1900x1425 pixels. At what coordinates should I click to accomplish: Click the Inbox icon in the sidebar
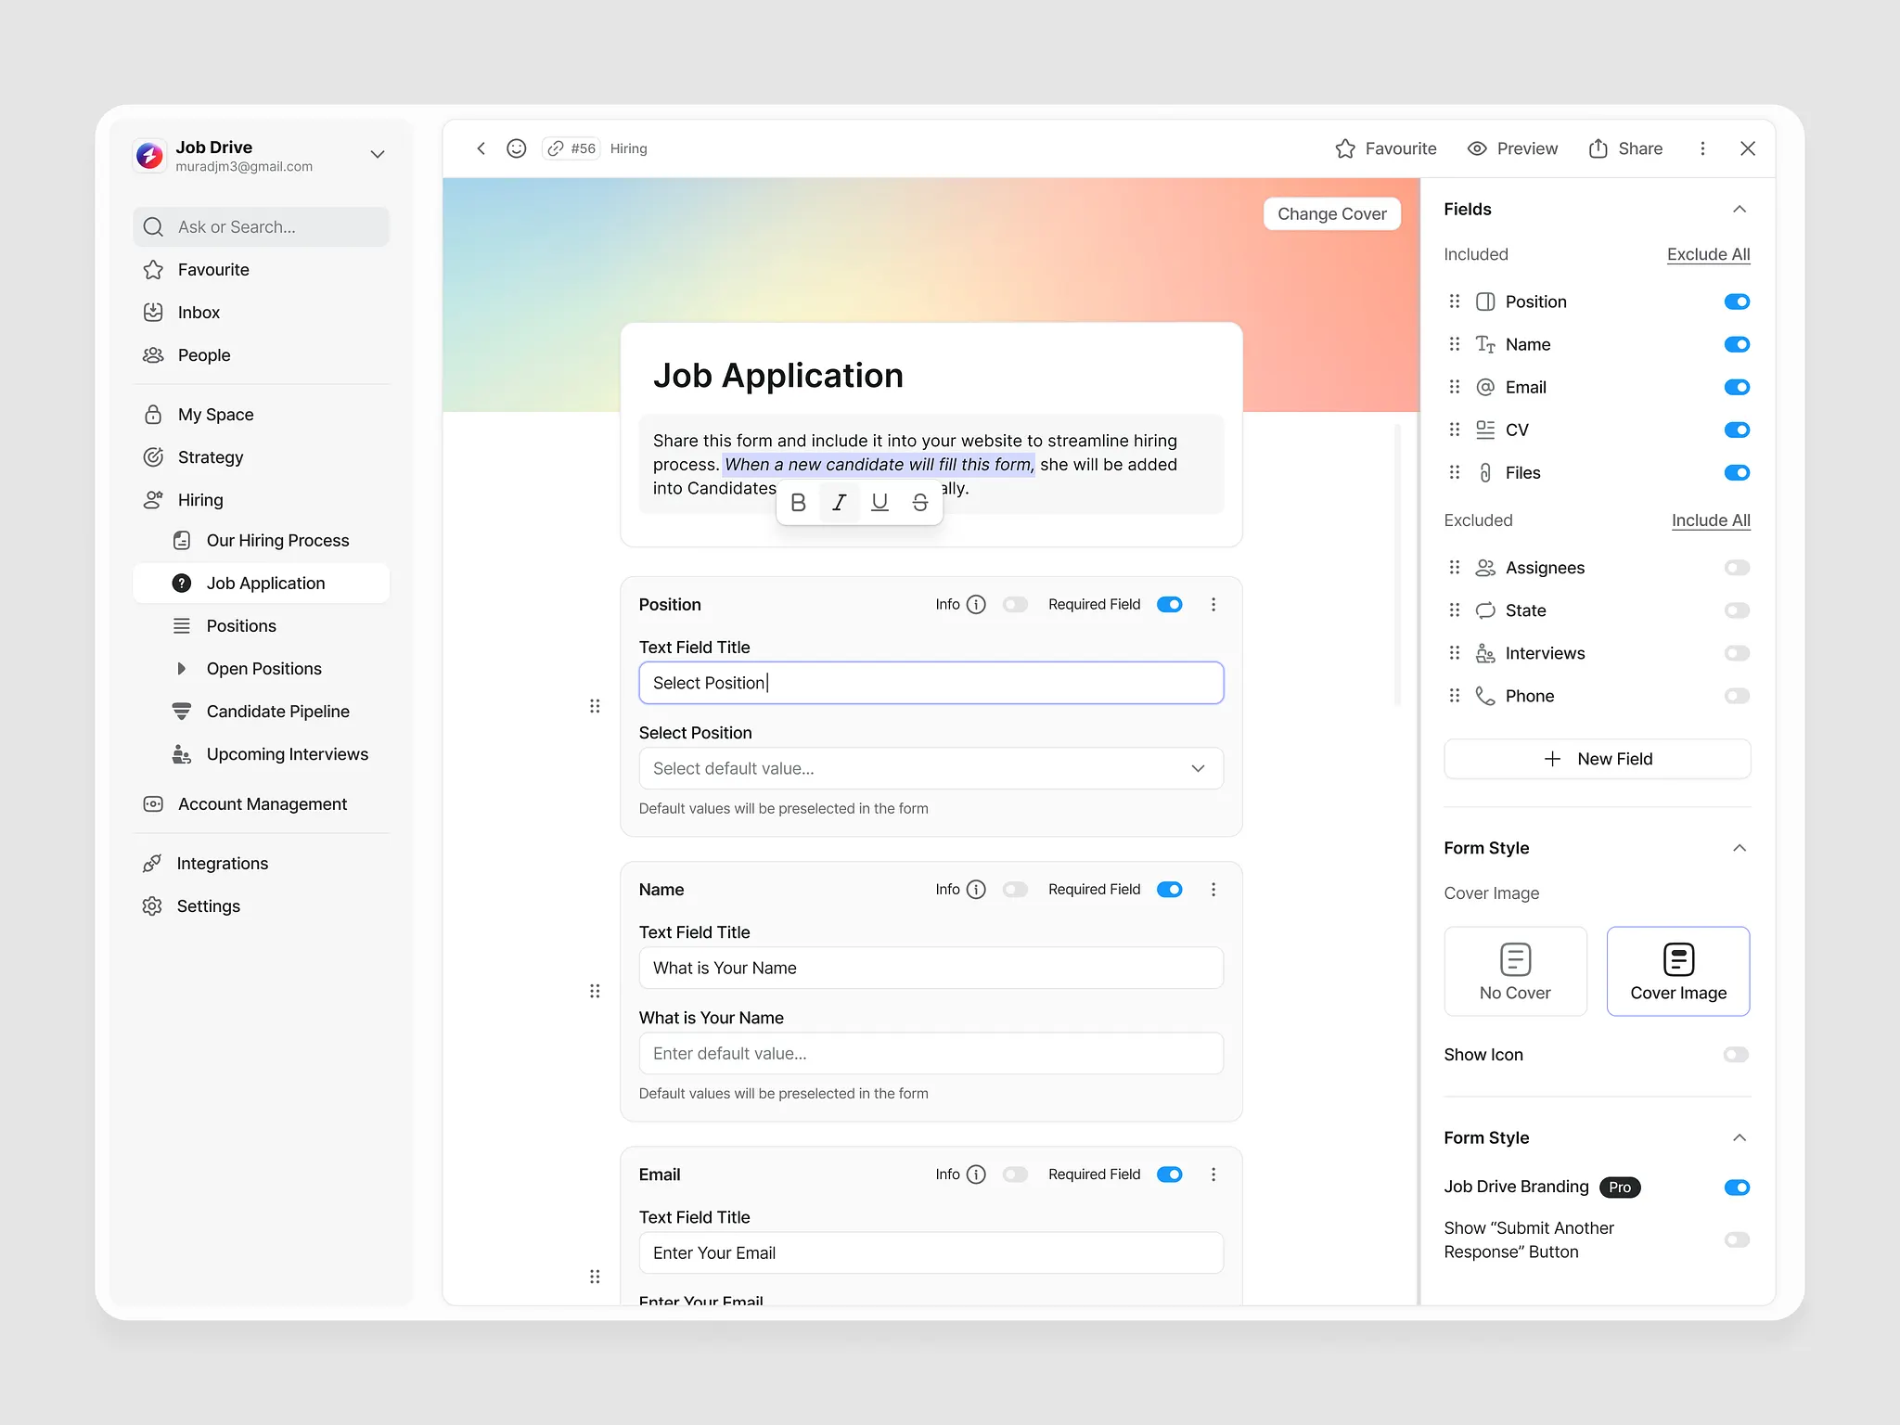(x=154, y=312)
